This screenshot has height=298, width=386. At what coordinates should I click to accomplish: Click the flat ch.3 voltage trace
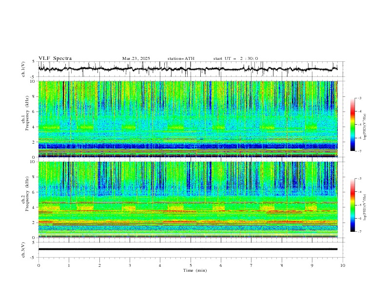[188, 249]
